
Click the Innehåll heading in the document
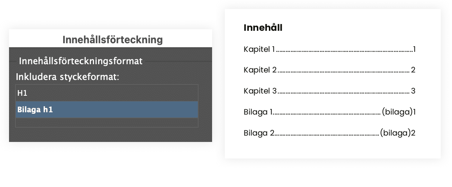click(263, 27)
